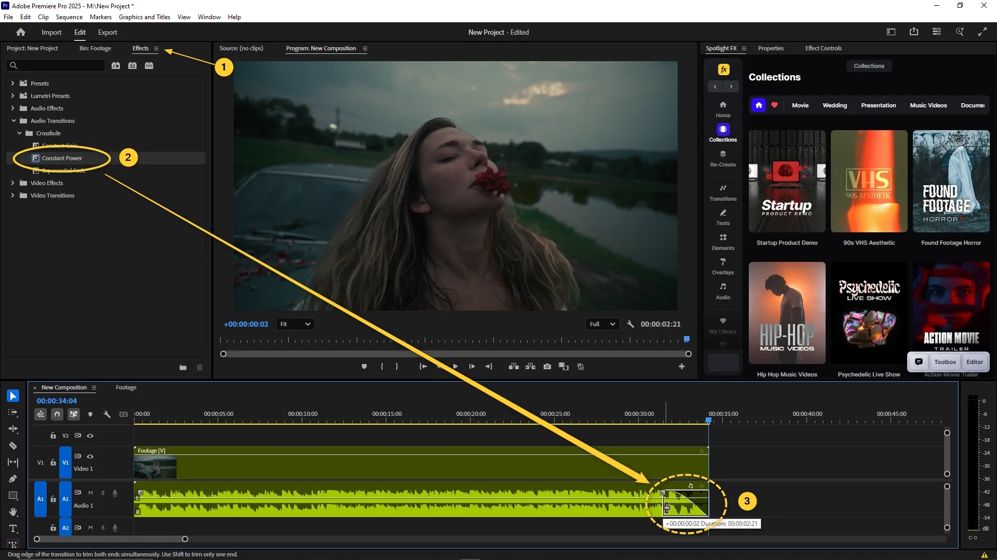The height and width of the screenshot is (560, 997).
Task: Switch to Bin: Footage tab
Action: tap(95, 48)
